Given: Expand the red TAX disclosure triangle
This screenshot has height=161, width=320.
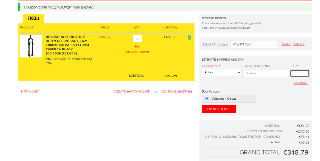Looking at the screenshot, I should 272,142.
